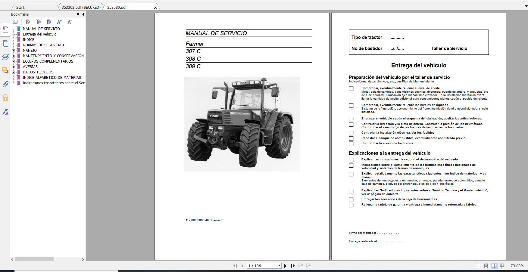Select continuous facing page view

pos(502,266)
